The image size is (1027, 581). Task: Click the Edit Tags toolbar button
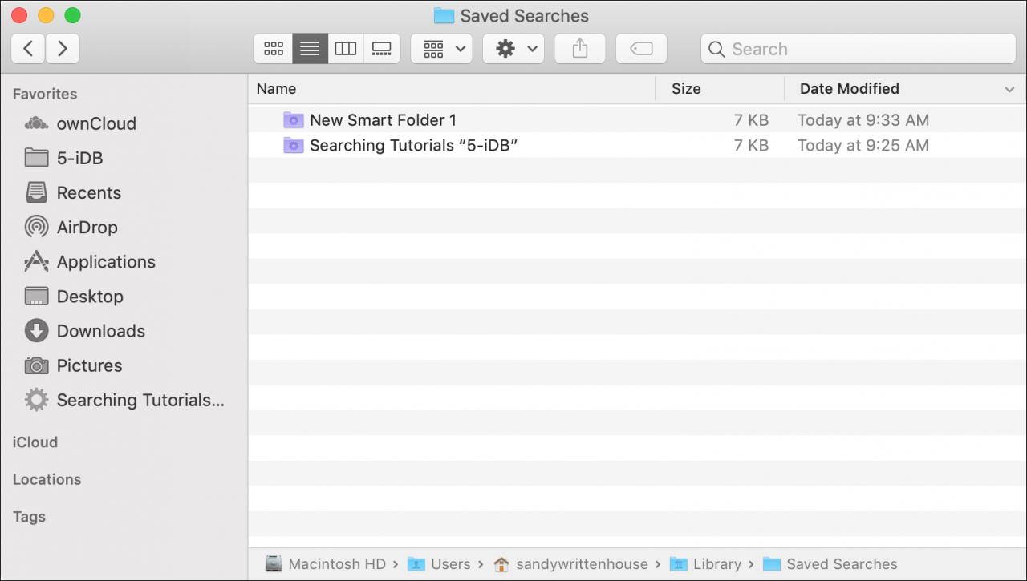[641, 49]
